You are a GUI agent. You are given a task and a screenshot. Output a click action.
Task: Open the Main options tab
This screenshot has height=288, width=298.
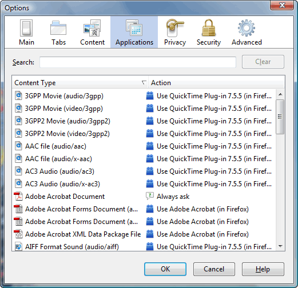(x=26, y=33)
